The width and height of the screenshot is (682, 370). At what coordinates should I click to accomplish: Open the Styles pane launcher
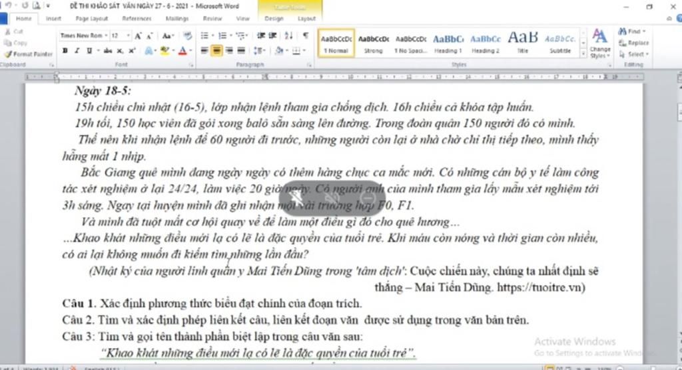(609, 65)
